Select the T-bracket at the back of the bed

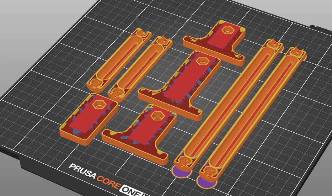point(214,43)
